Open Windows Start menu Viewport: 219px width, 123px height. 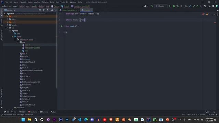[23, 120]
